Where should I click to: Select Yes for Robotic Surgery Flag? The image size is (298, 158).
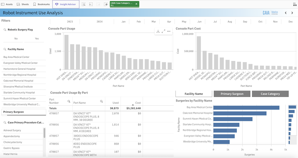click(37, 39)
